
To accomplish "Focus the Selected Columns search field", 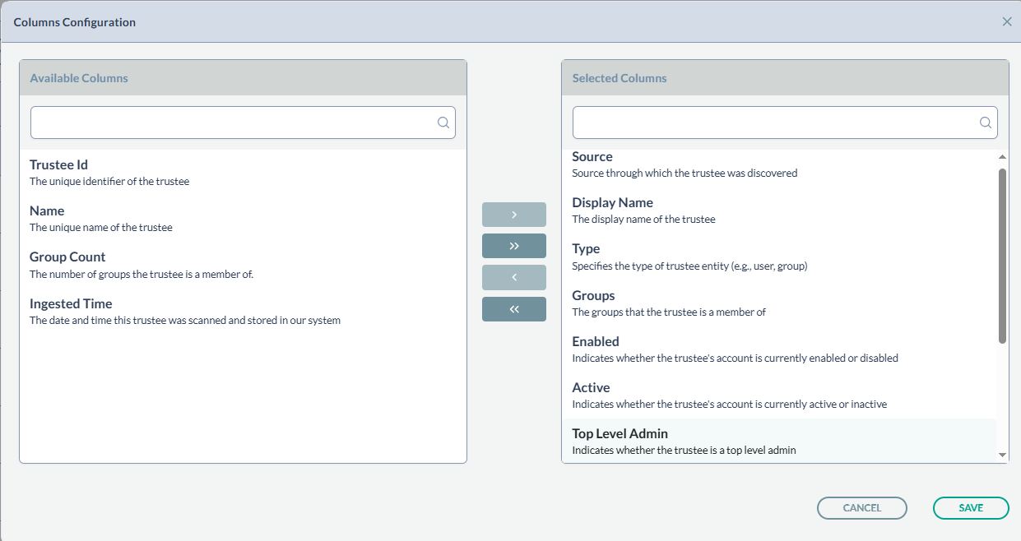I will [x=773, y=123].
